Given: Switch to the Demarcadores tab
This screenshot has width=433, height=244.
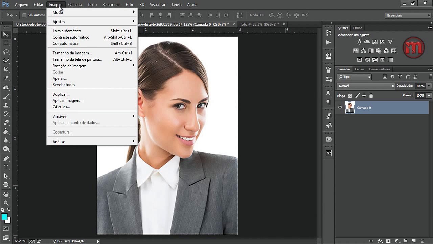Looking at the screenshot, I should [x=380, y=69].
